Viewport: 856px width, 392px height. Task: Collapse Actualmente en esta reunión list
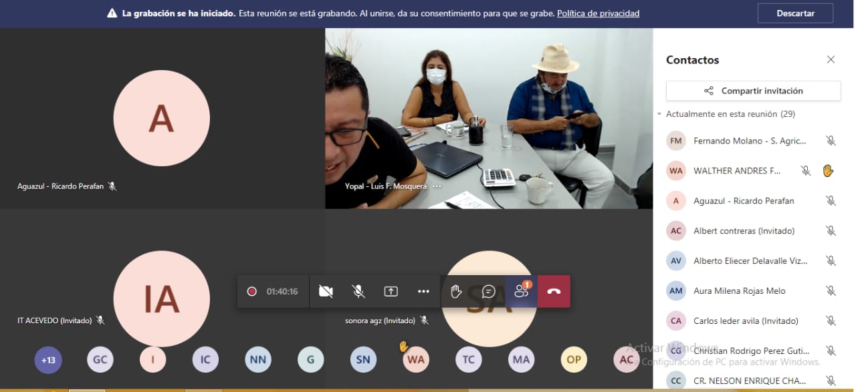point(659,114)
